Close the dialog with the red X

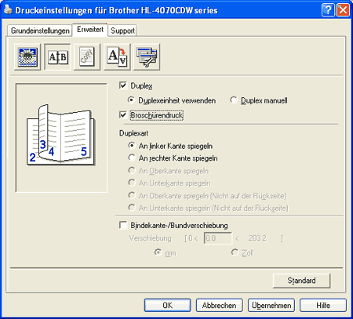point(343,10)
